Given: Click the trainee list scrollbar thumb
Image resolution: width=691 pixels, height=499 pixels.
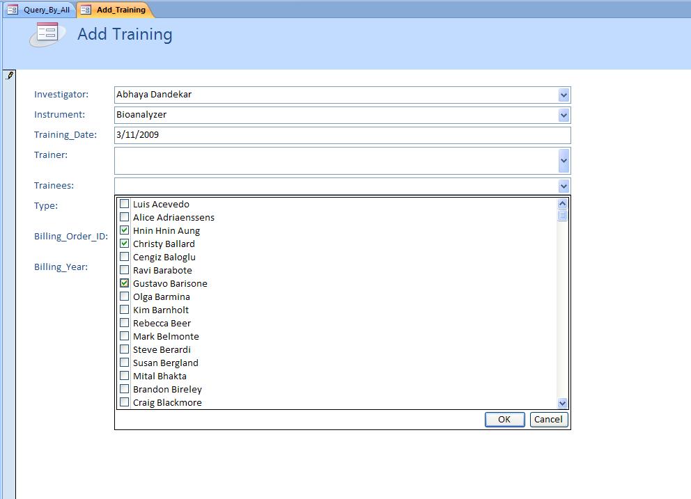Looking at the screenshot, I should click(562, 215).
